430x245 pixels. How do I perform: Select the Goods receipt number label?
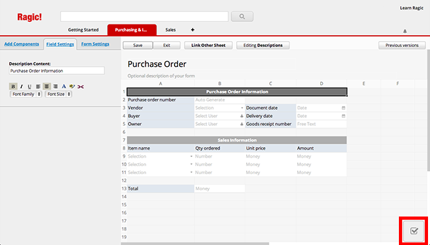pos(271,124)
